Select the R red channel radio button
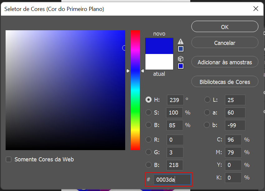Image resolution: width=265 pixels, height=191 pixels. coord(149,140)
